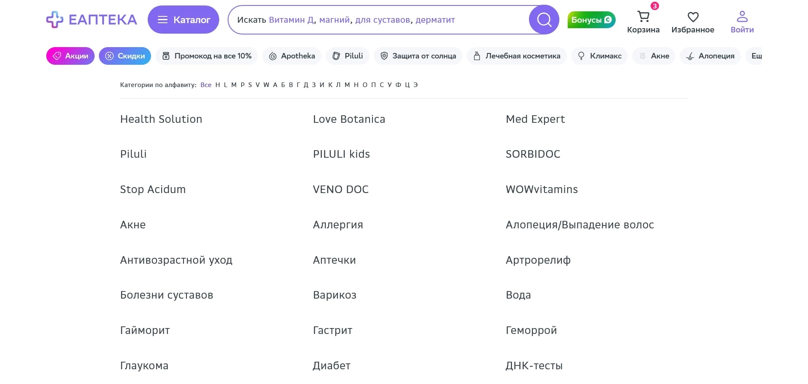The image size is (808, 384).
Task: Expand the partially hidden Ещё chip
Action: tap(755, 56)
